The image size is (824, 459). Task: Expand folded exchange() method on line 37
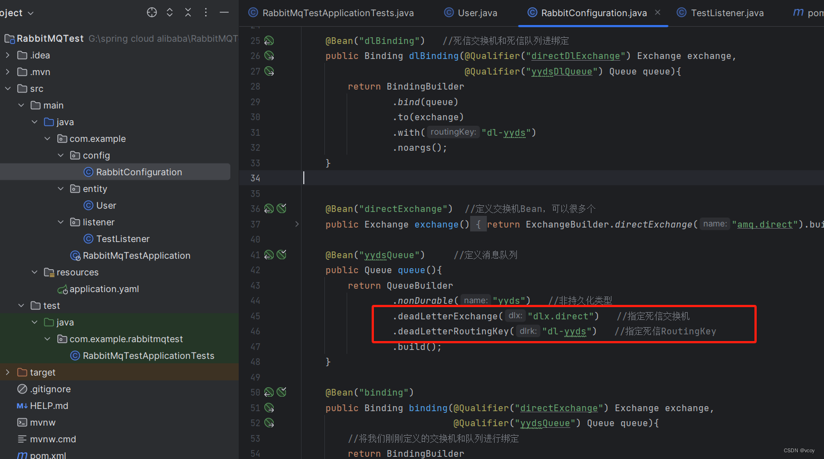point(297,224)
